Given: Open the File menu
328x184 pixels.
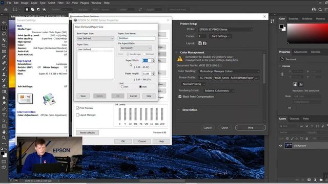Looking at the screenshot, I should pyautogui.click(x=9, y=3).
